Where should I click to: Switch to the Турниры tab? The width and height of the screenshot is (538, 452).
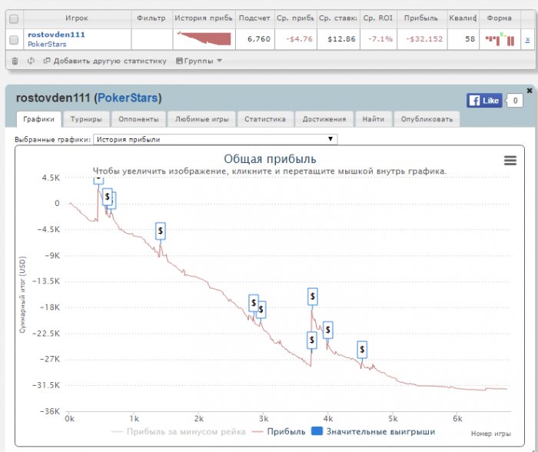click(x=86, y=119)
